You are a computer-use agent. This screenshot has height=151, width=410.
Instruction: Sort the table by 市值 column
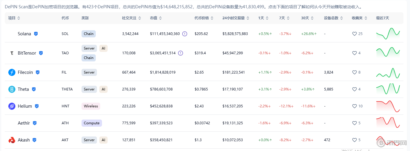click(x=156, y=18)
